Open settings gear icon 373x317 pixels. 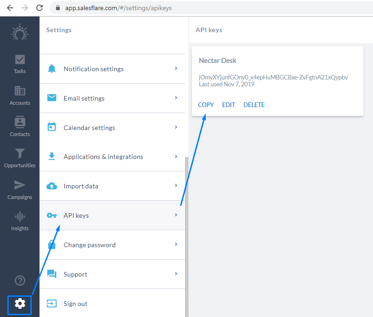tap(20, 304)
